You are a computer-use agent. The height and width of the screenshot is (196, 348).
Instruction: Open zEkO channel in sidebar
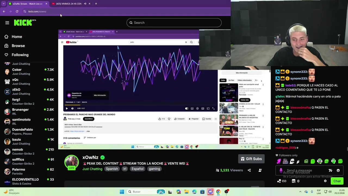tap(29, 91)
